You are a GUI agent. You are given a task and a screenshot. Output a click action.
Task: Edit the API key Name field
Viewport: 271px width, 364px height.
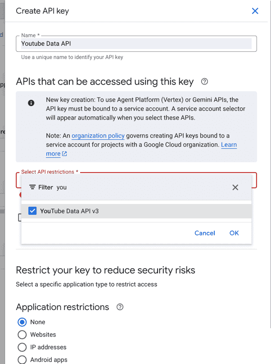click(136, 44)
